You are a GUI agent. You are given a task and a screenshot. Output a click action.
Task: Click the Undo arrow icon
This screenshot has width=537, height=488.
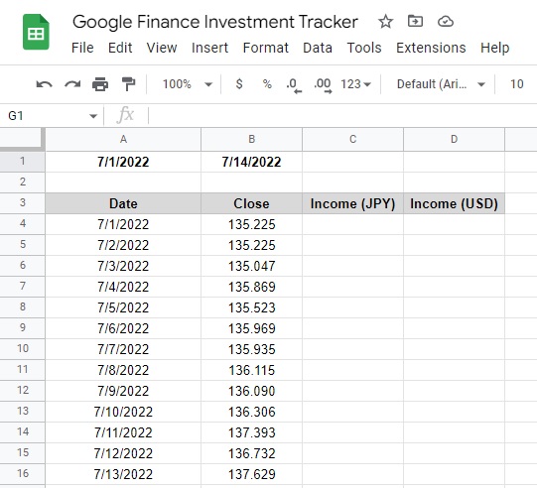pos(45,84)
